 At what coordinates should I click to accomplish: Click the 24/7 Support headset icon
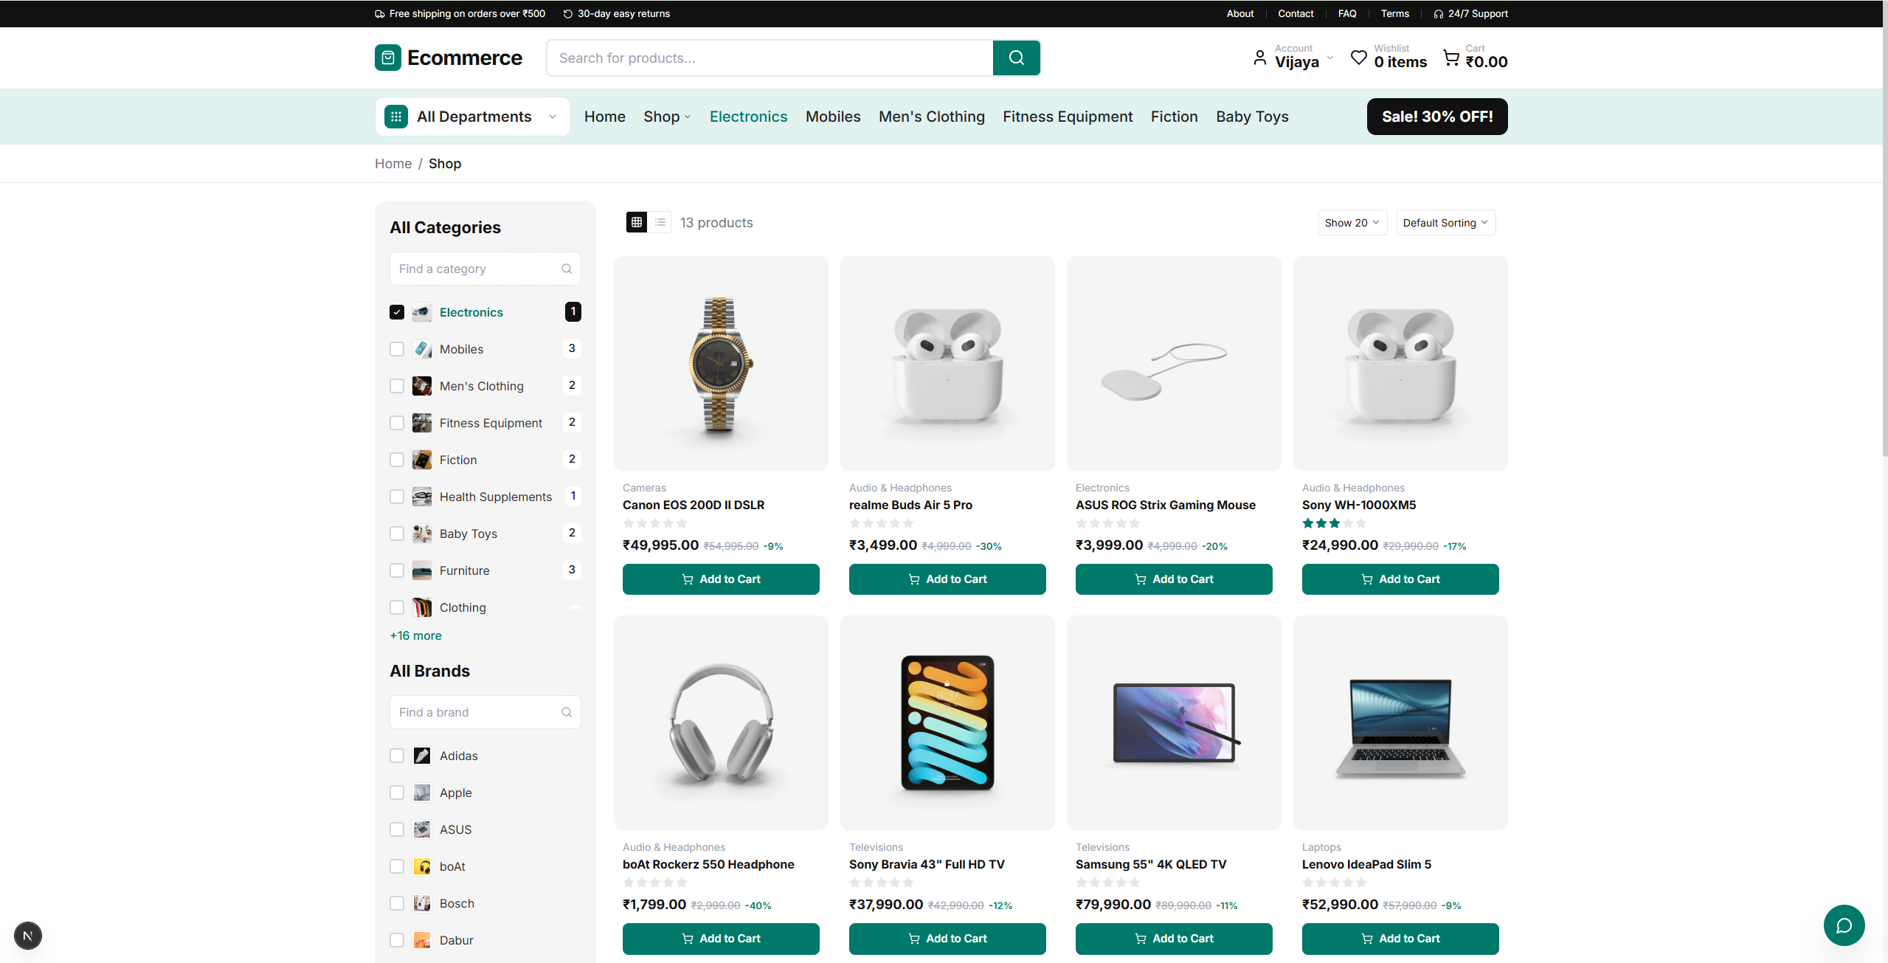1438,14
